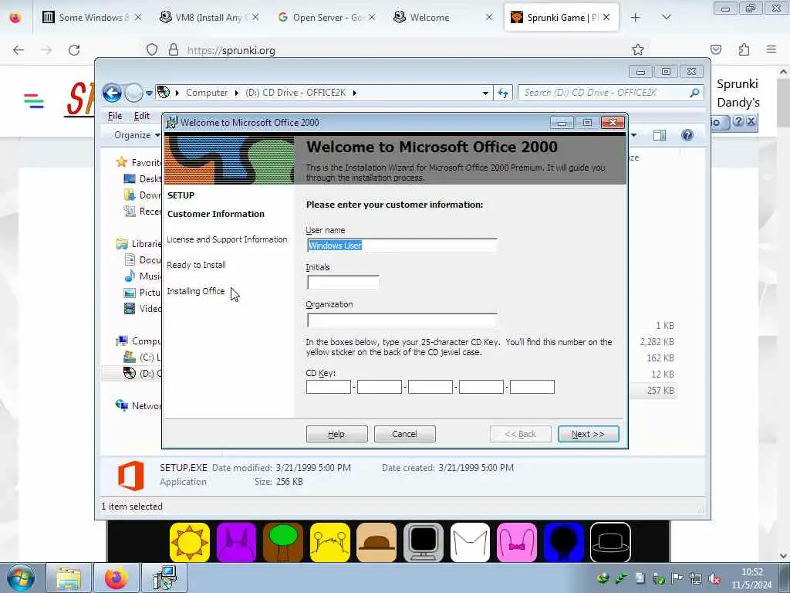Select Libraries in Explorer navigation pane
The height and width of the screenshot is (593, 790).
(139, 244)
